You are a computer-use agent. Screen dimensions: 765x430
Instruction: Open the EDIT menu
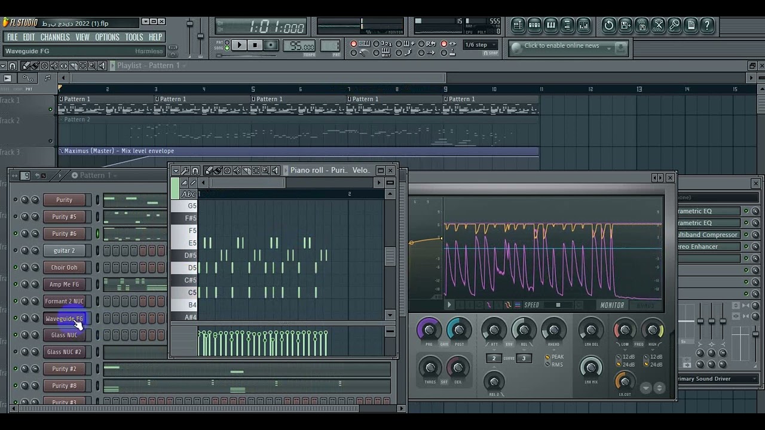tap(29, 37)
